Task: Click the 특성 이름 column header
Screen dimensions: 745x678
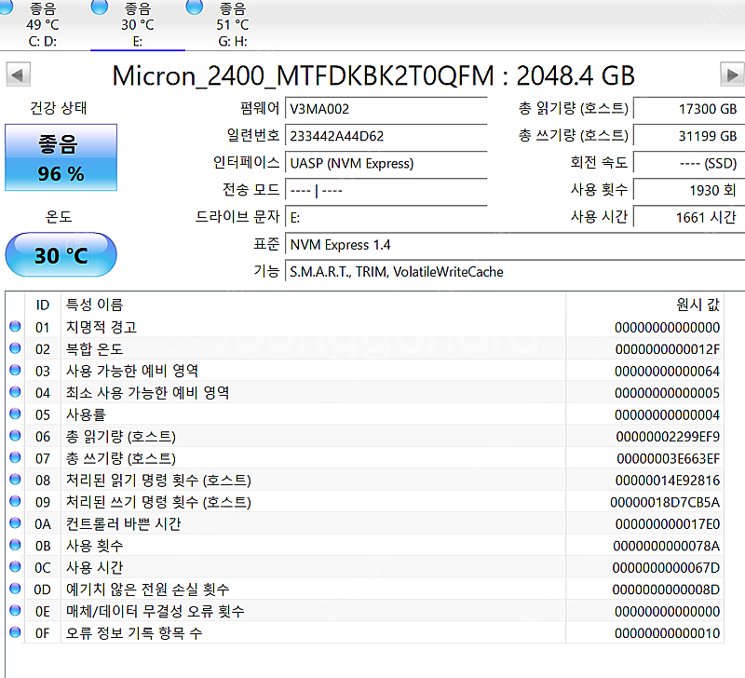Action: 93,305
